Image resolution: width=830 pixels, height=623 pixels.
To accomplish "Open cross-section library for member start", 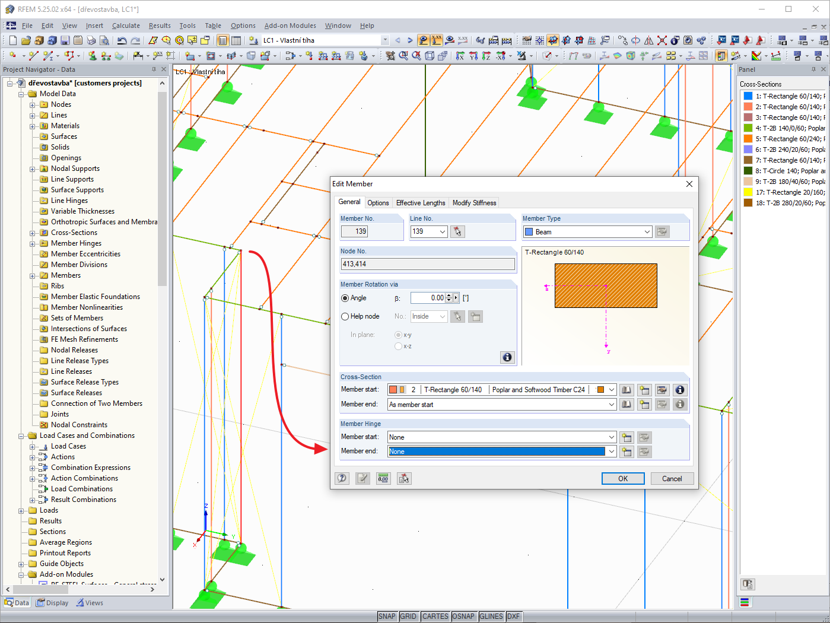I will tap(626, 390).
